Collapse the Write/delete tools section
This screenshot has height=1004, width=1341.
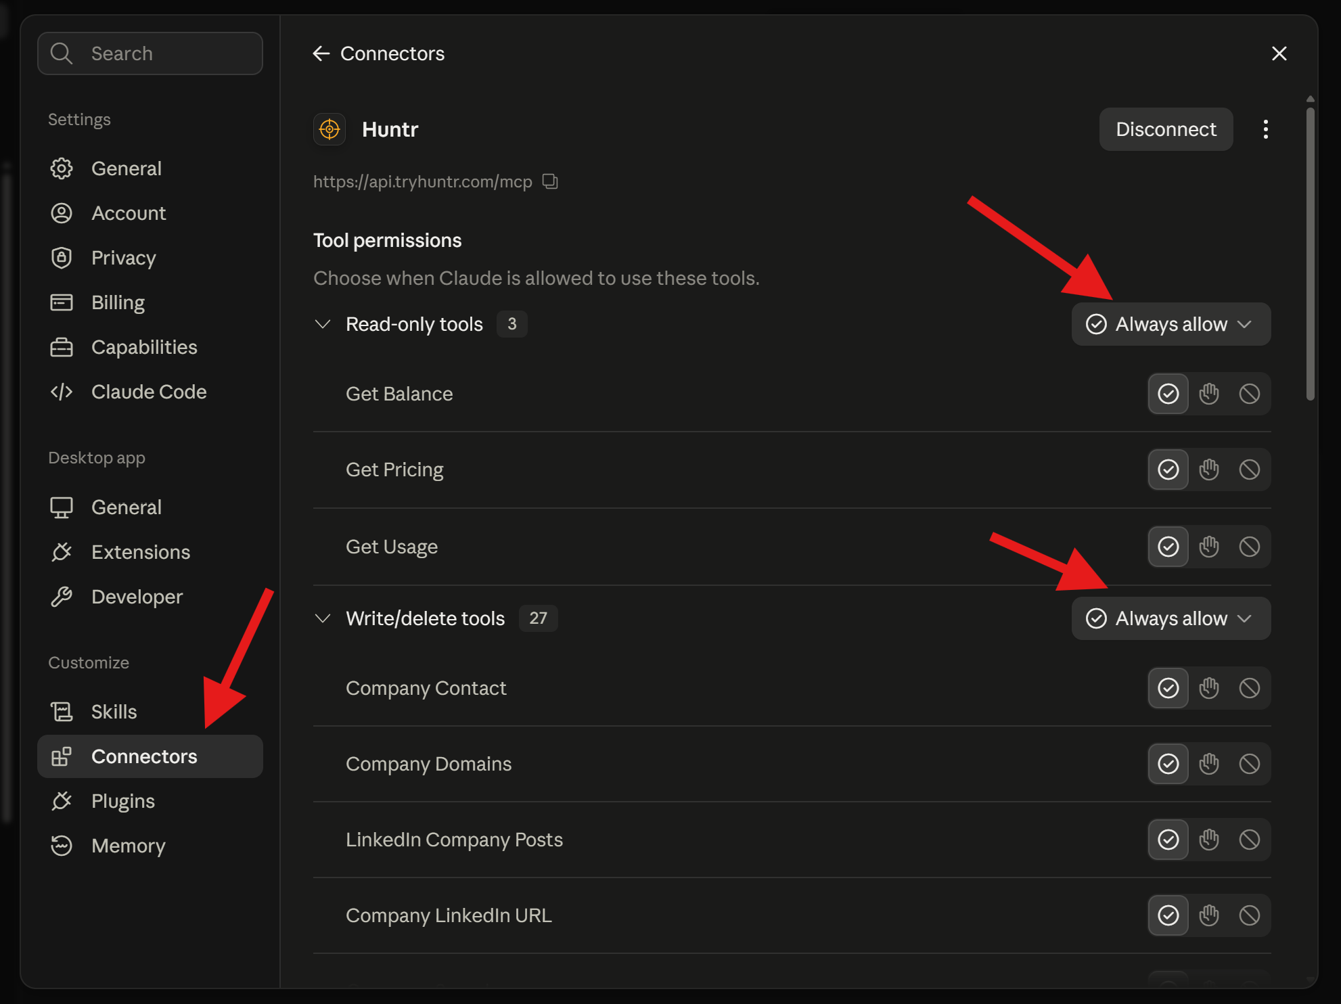pyautogui.click(x=323, y=618)
